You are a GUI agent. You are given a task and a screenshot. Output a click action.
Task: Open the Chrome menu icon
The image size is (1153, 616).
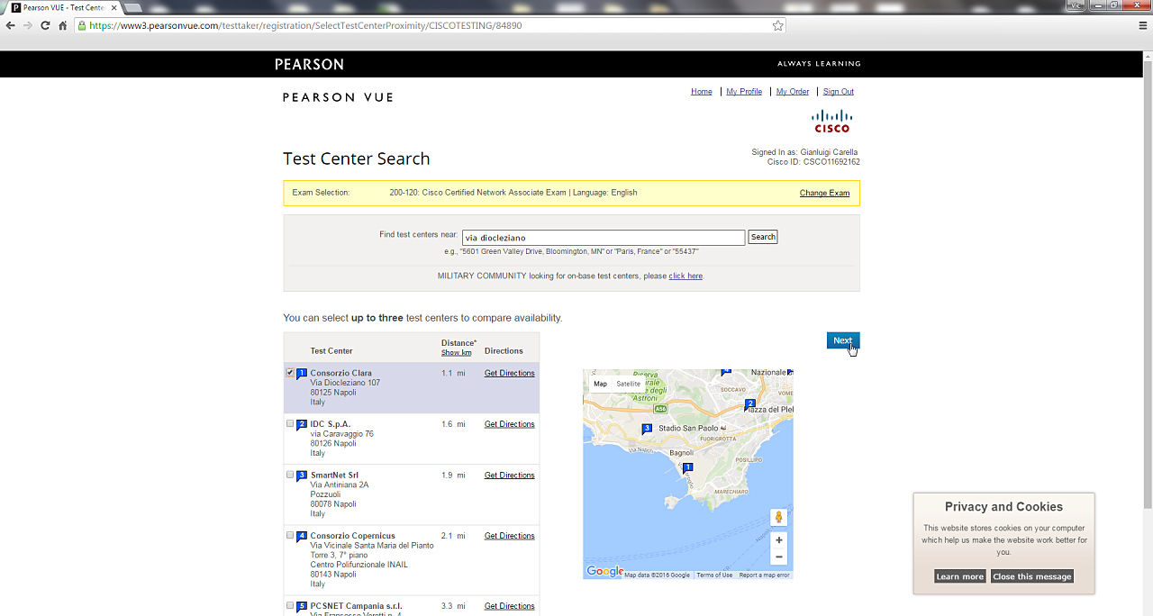(1143, 25)
